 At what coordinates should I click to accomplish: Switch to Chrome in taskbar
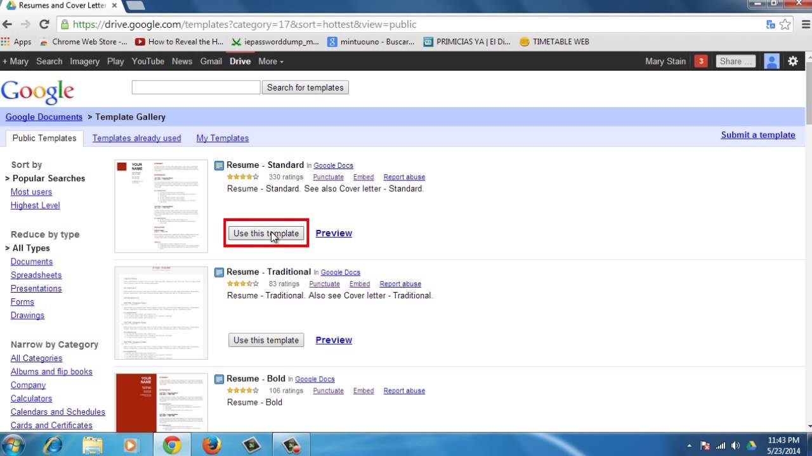pyautogui.click(x=172, y=445)
